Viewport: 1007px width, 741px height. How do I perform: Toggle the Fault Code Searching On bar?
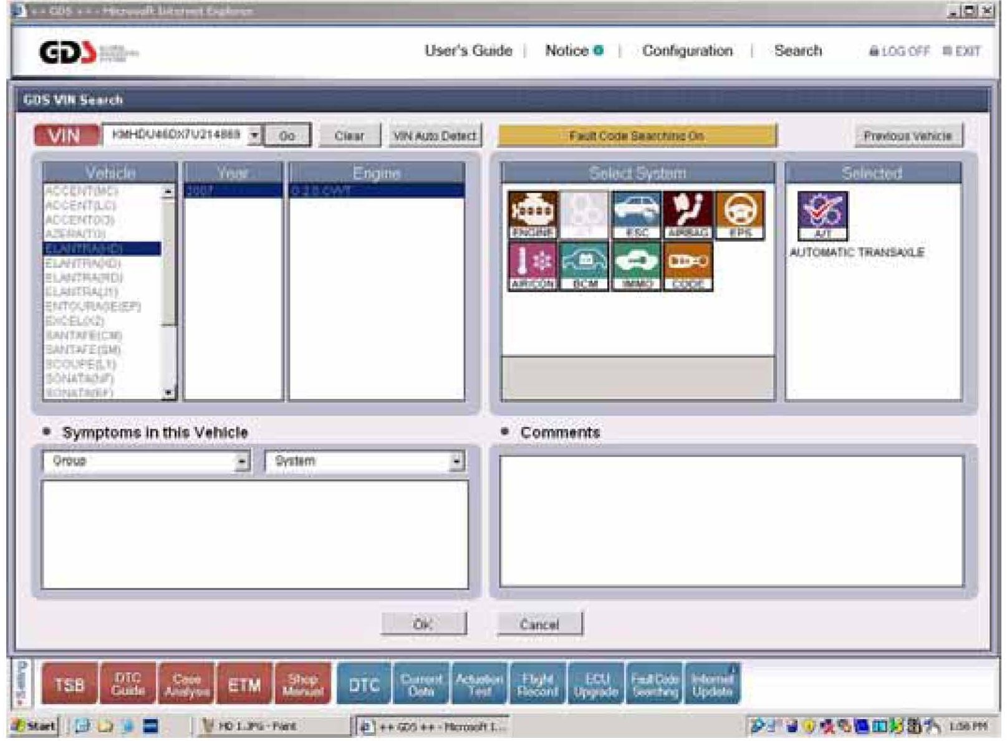point(637,136)
